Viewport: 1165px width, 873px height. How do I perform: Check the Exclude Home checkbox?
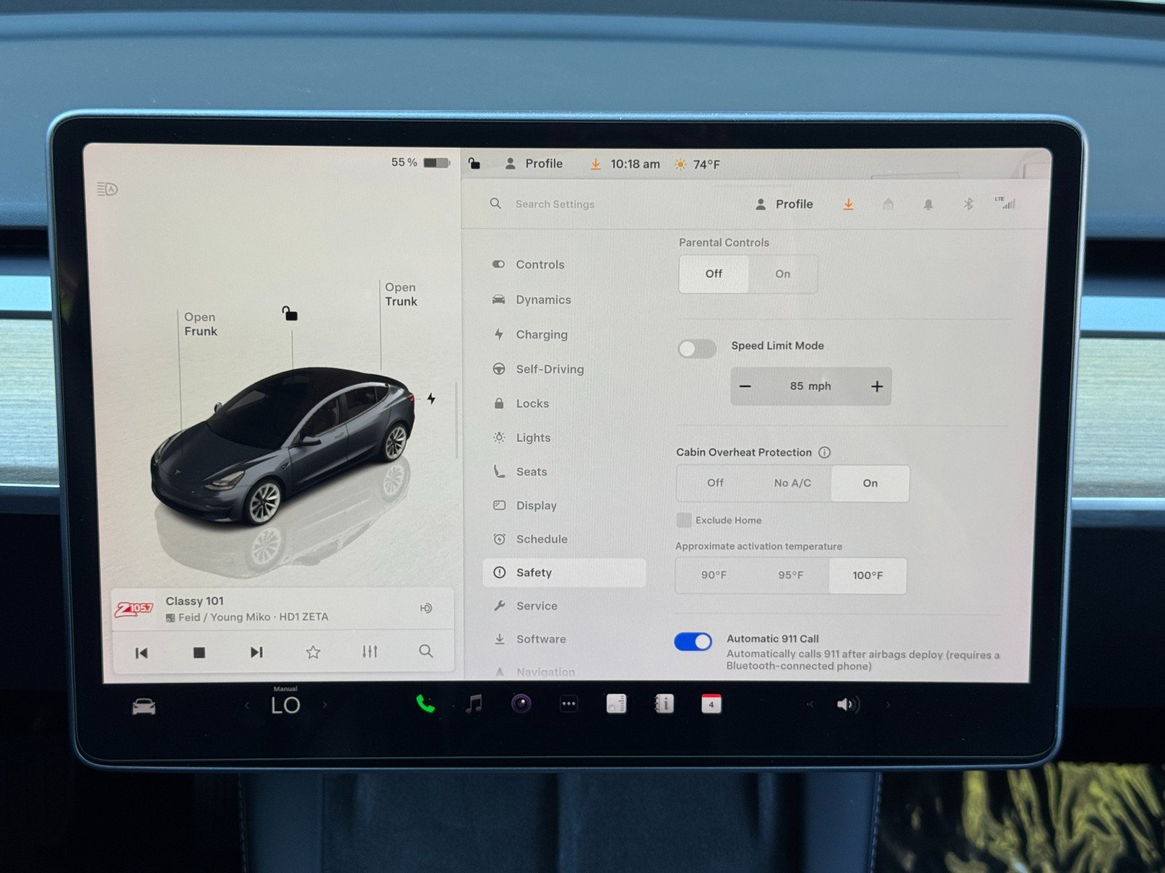(684, 520)
